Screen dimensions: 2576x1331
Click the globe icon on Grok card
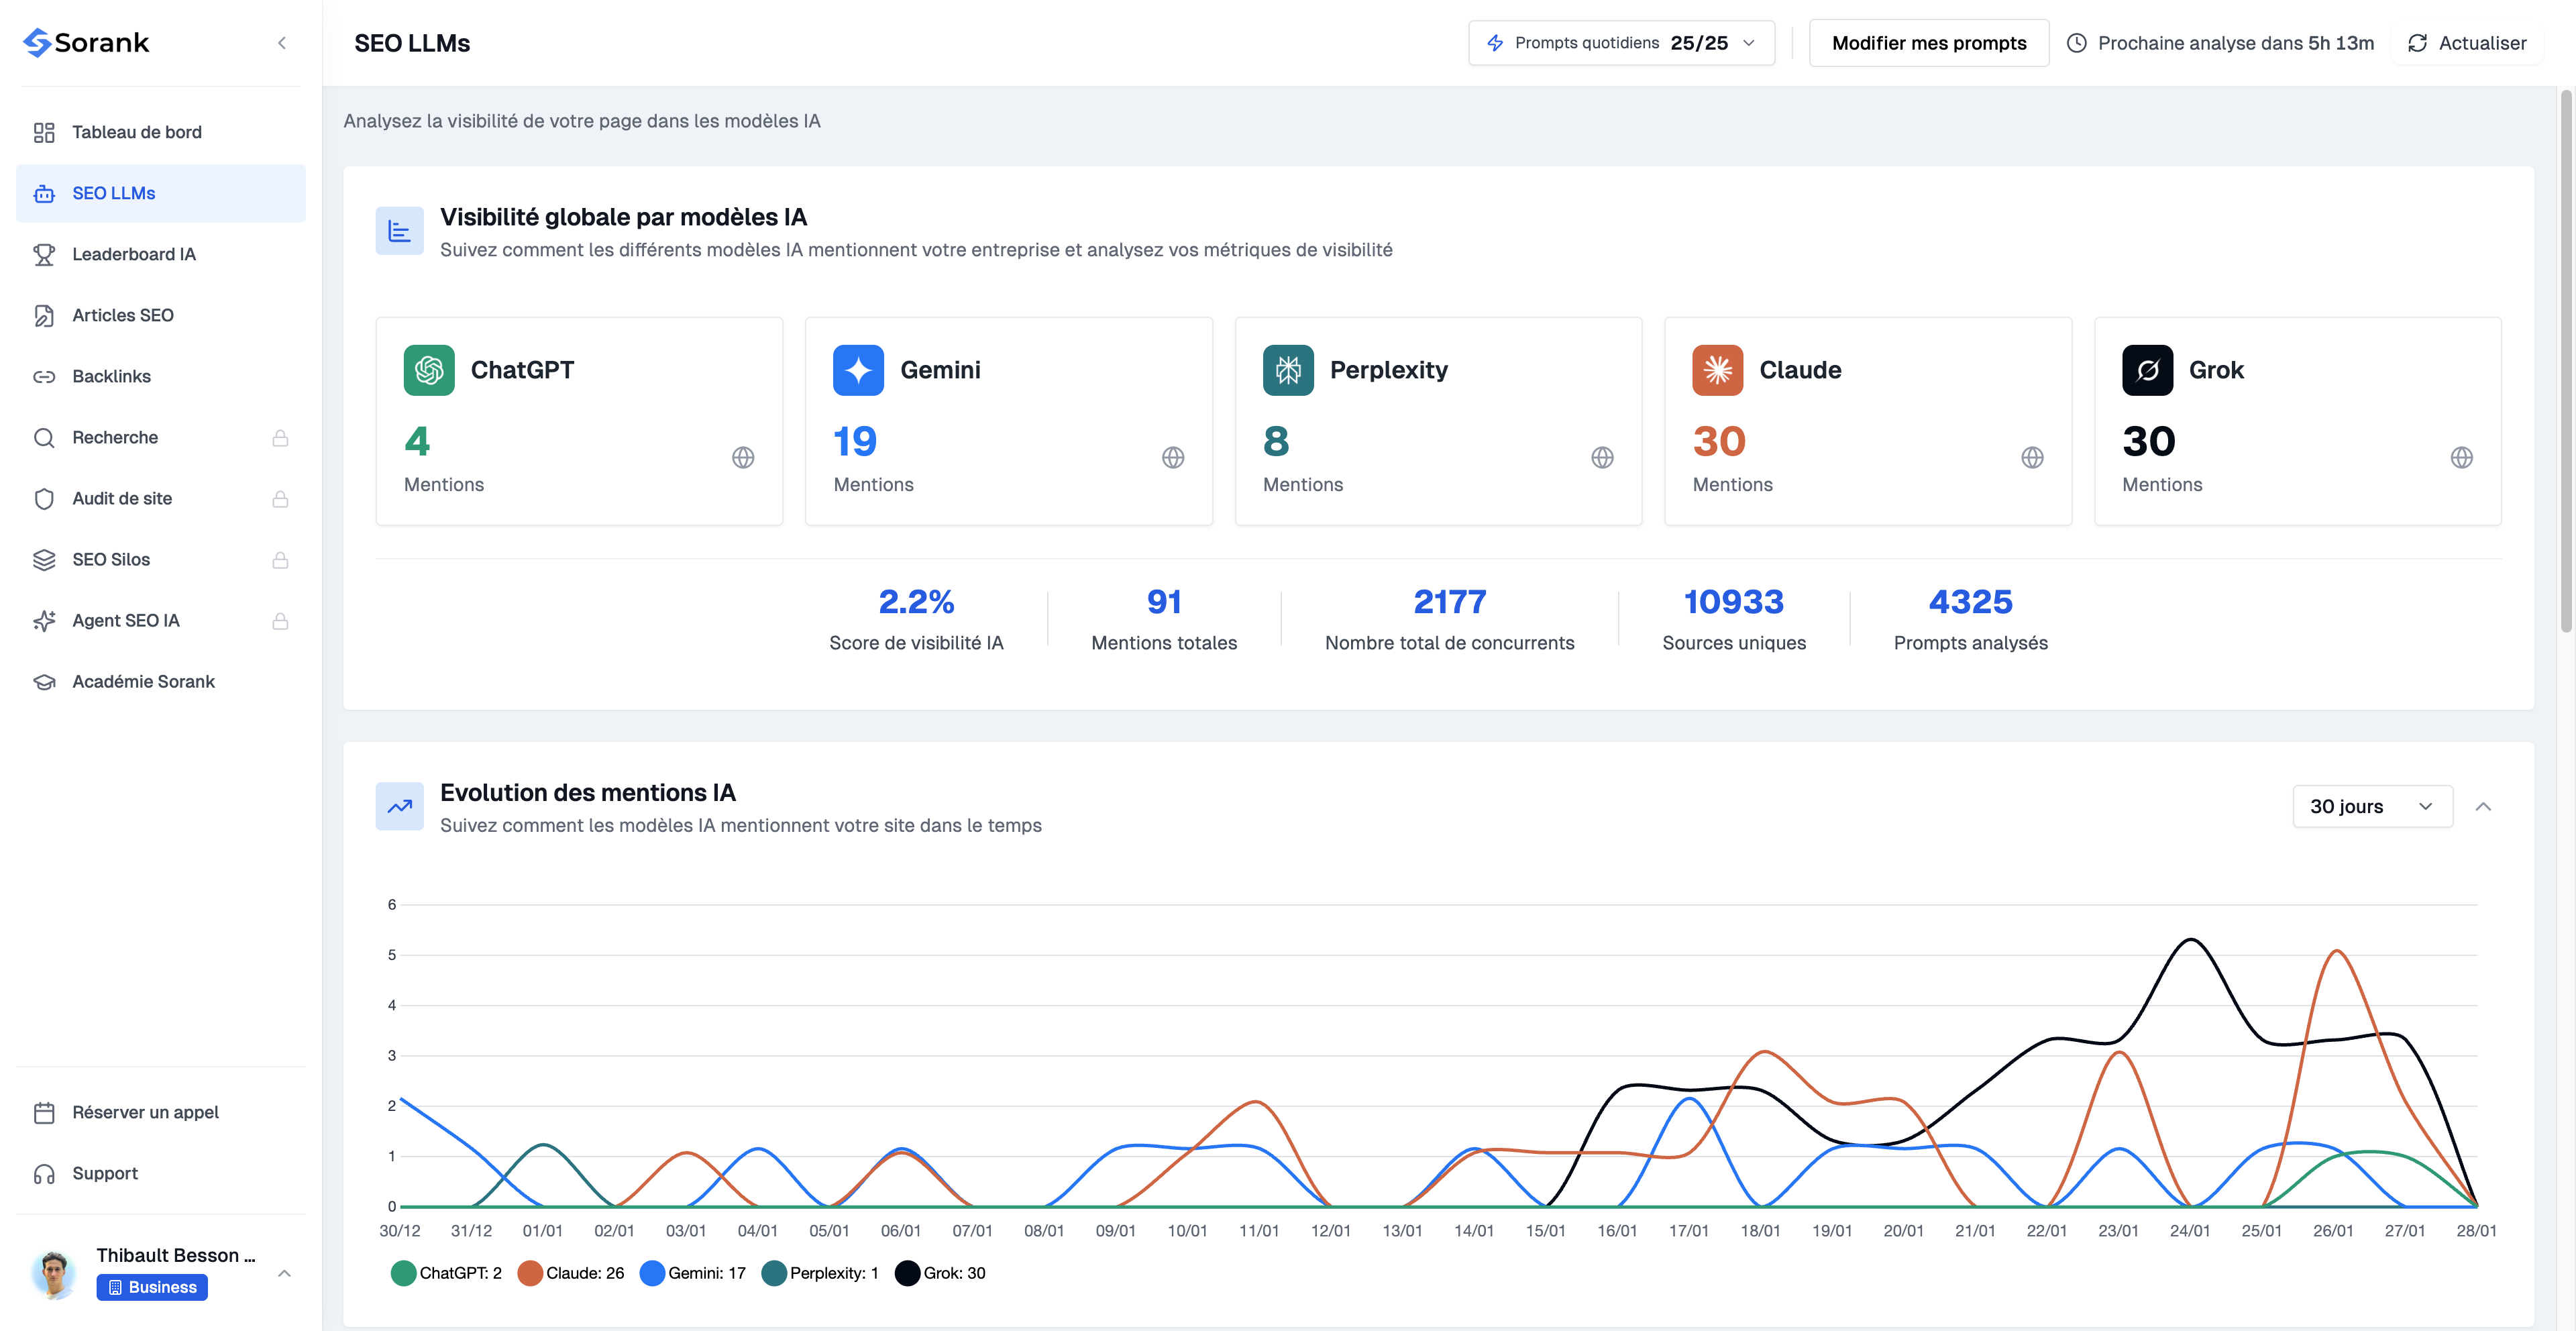click(2461, 457)
